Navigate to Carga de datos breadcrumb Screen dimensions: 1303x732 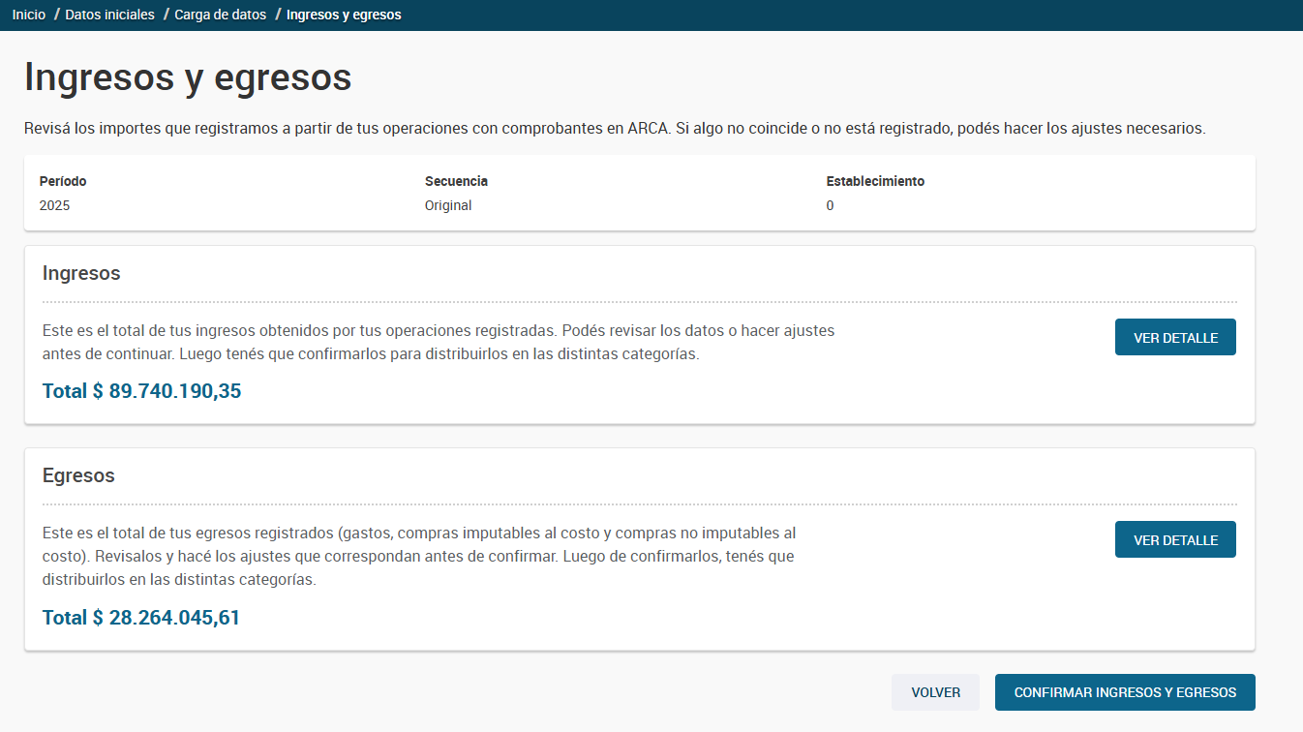point(220,15)
